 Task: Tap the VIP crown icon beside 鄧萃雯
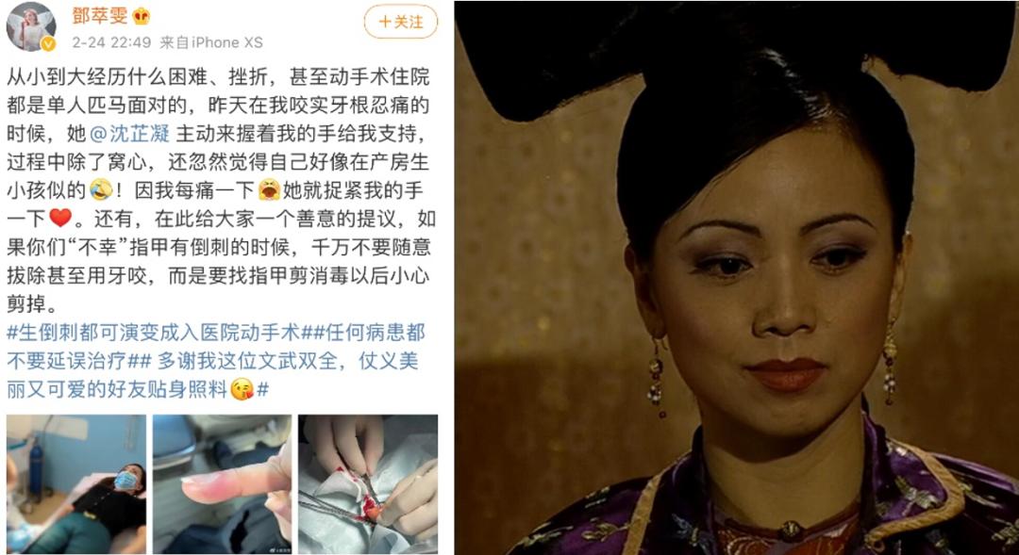pos(141,16)
